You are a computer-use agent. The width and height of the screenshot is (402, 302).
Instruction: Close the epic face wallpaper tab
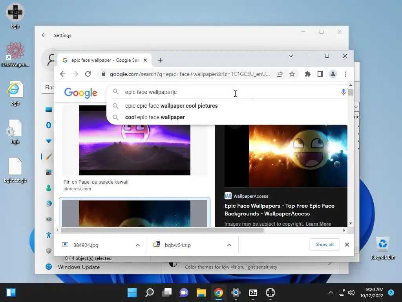click(145, 60)
